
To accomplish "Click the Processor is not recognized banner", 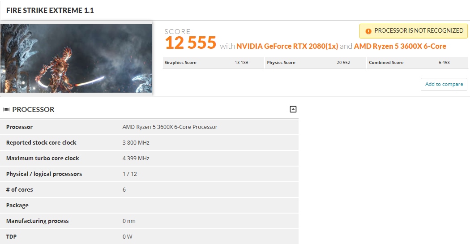I will pyautogui.click(x=413, y=31).
